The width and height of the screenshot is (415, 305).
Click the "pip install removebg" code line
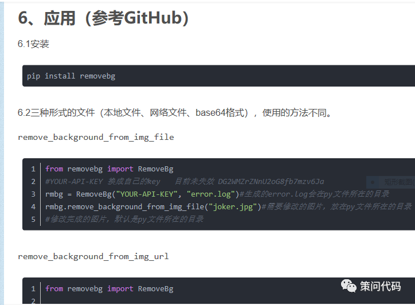(x=71, y=76)
